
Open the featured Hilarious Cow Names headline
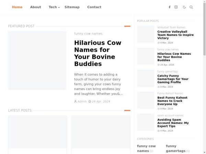(98, 53)
